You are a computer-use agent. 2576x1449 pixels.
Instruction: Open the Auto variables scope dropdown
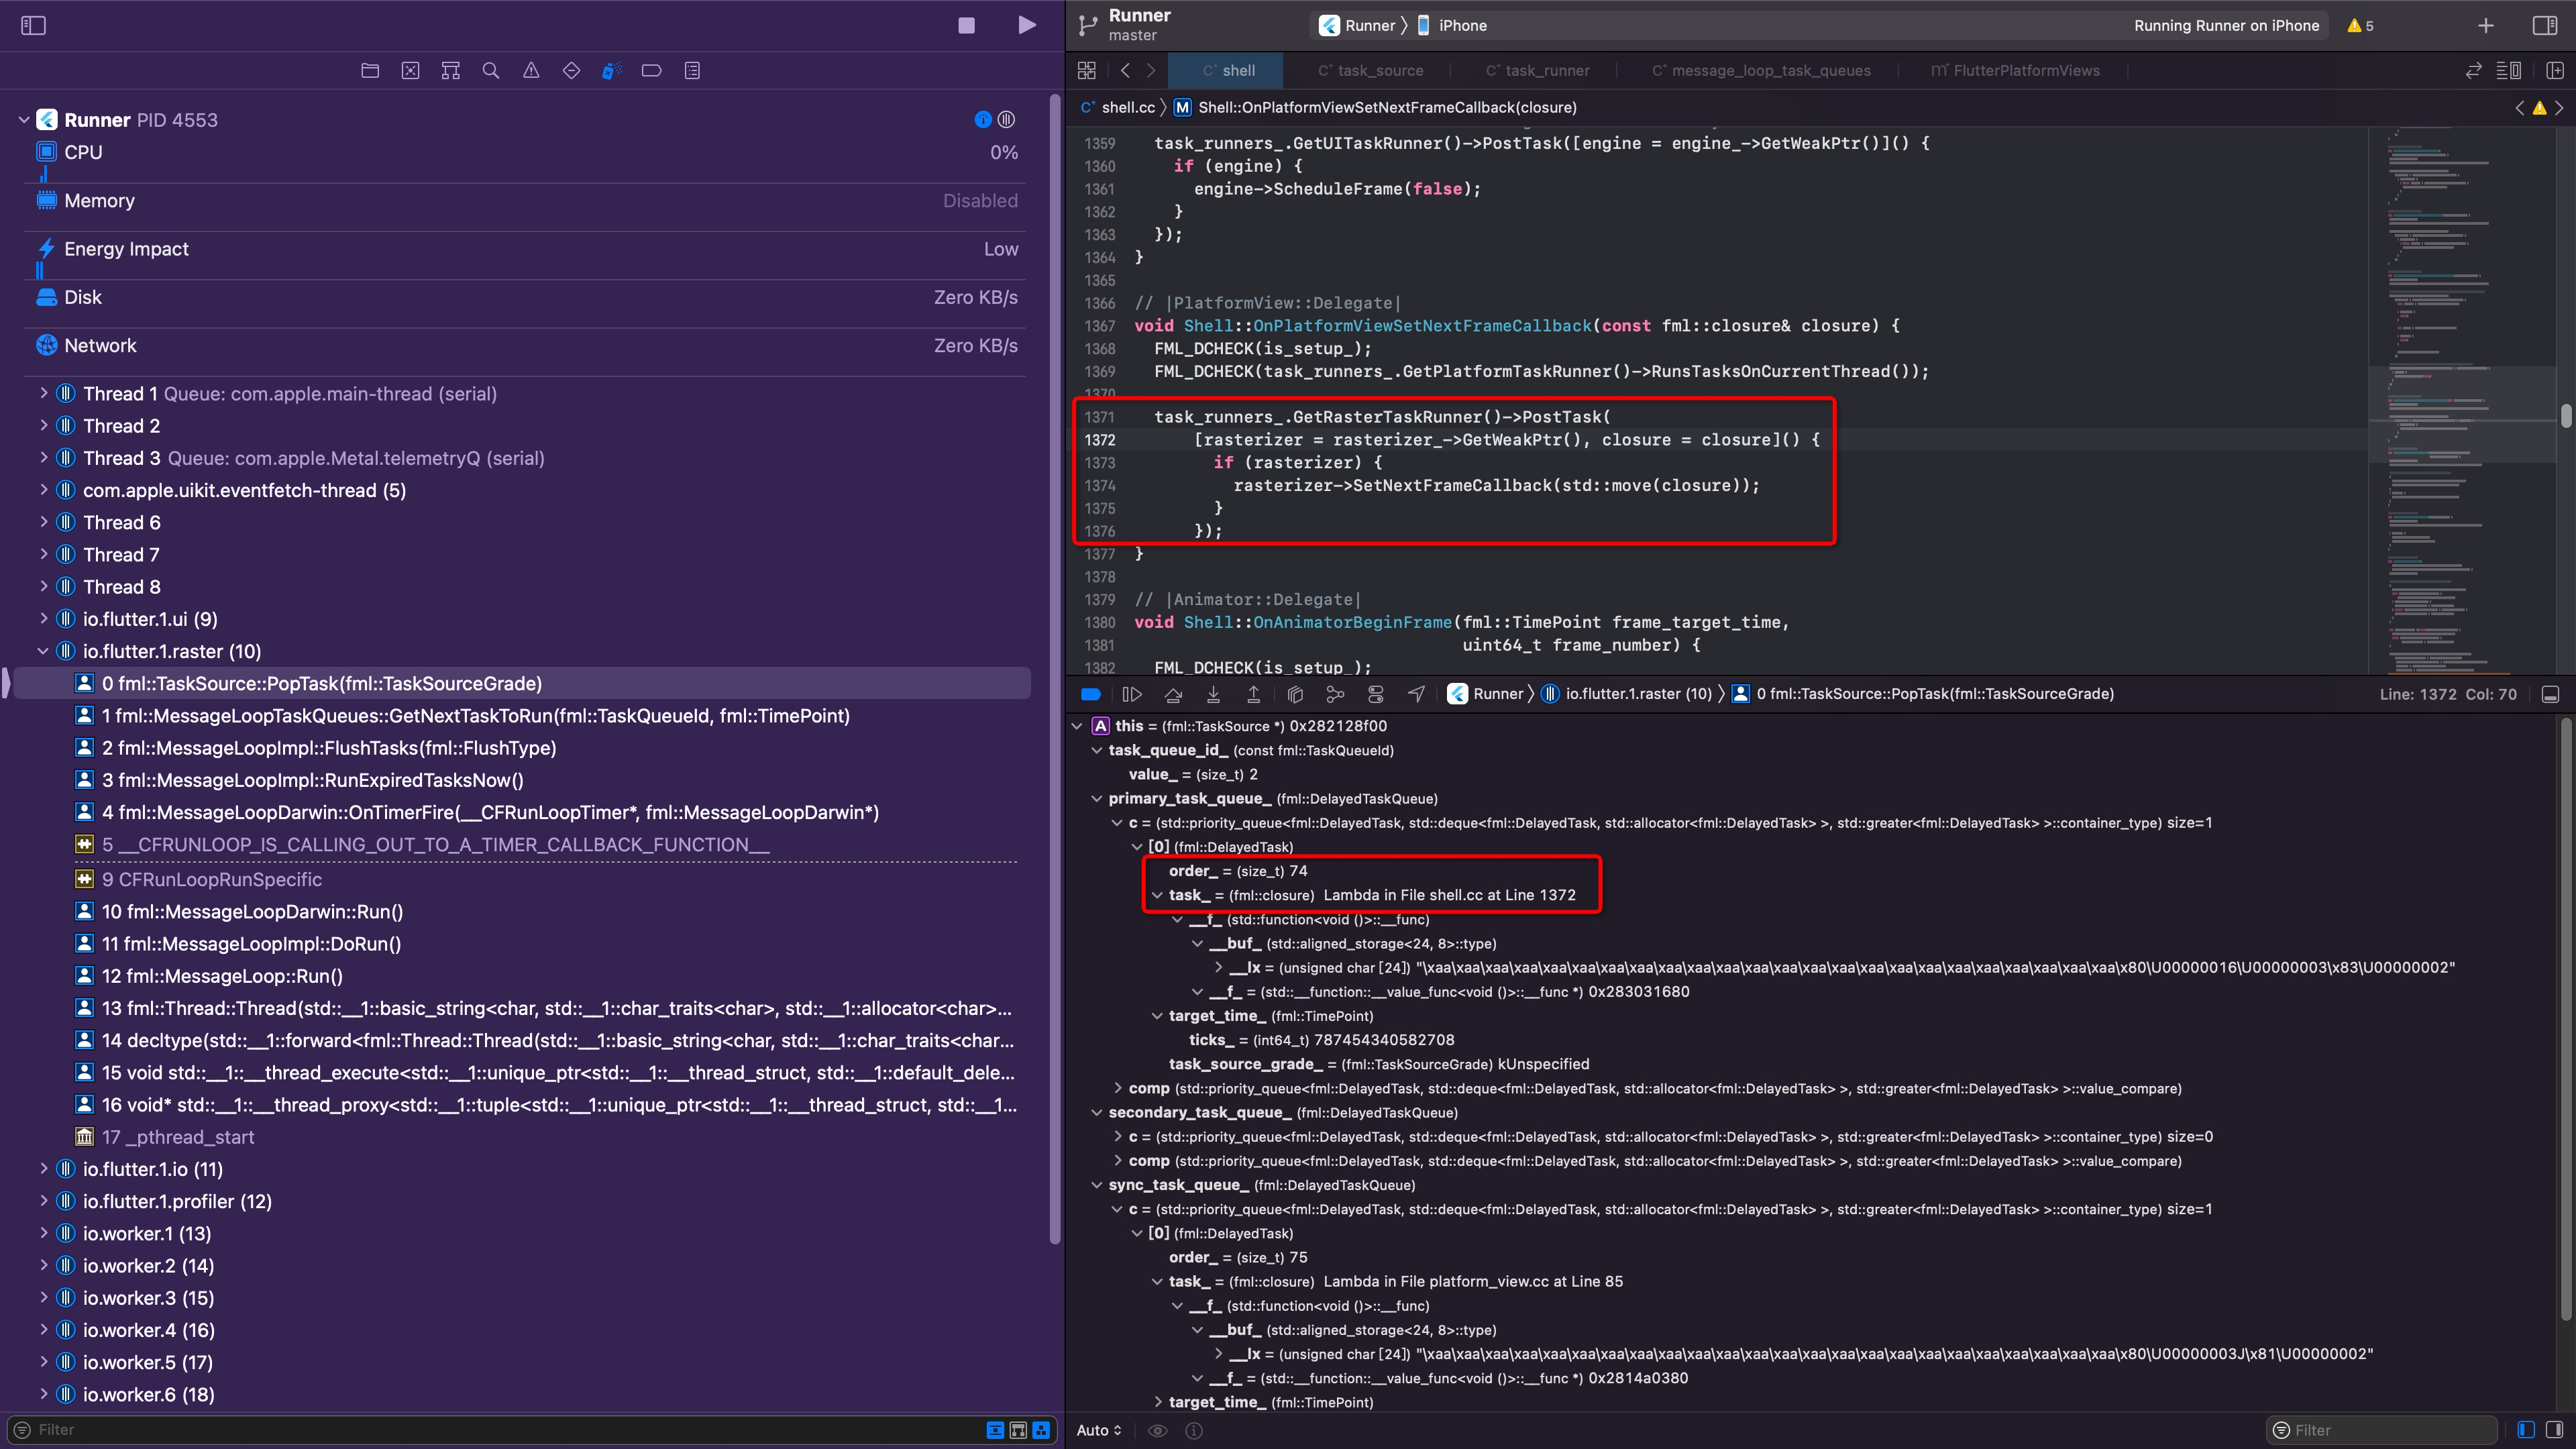pyautogui.click(x=1099, y=1430)
